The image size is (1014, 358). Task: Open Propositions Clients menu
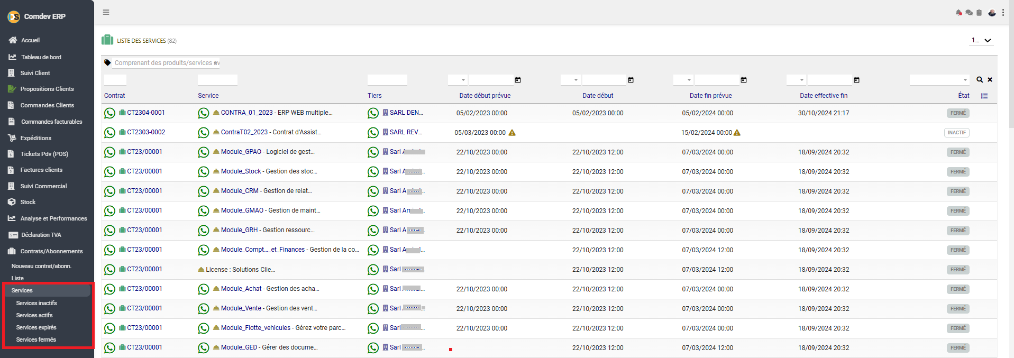click(47, 89)
